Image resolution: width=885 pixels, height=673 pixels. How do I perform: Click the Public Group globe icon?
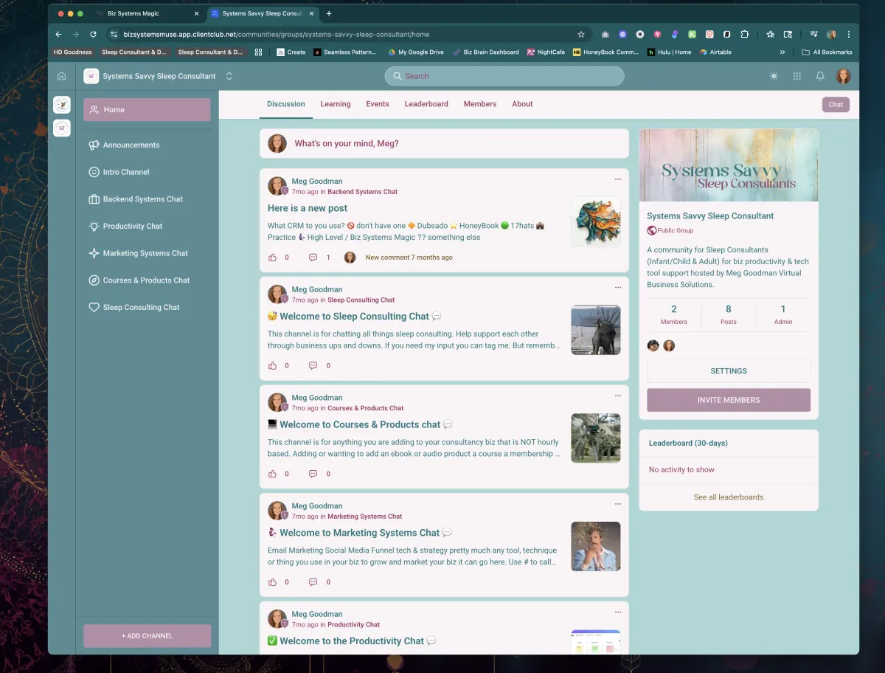(x=651, y=230)
